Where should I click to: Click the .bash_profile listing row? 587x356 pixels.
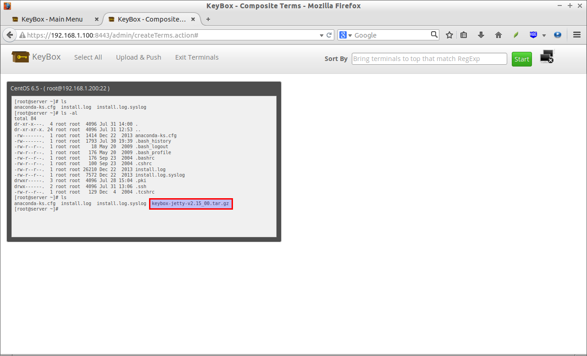93,152
